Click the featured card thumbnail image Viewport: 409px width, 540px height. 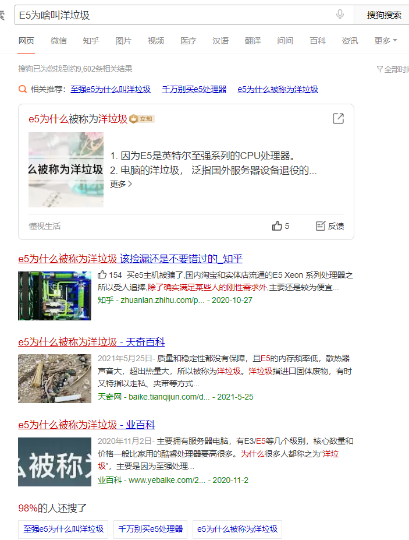click(66, 170)
